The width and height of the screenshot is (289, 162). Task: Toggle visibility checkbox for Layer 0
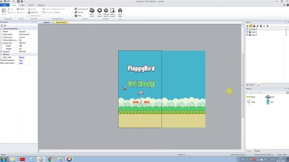click(x=247, y=35)
